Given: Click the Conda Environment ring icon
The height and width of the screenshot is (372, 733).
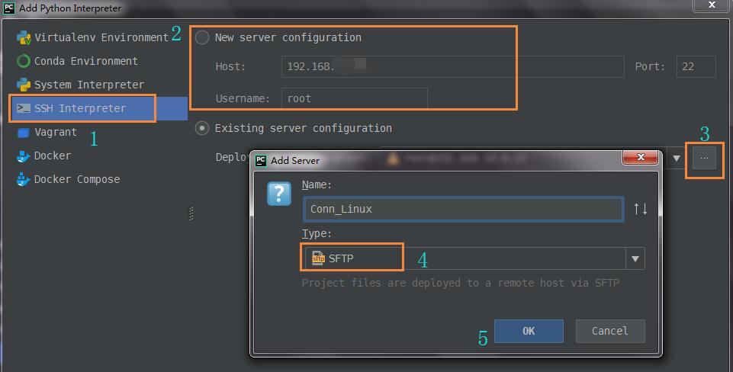Looking at the screenshot, I should point(24,61).
